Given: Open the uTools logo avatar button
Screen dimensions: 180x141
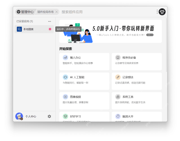Looking at the screenshot, I should 162,12.
